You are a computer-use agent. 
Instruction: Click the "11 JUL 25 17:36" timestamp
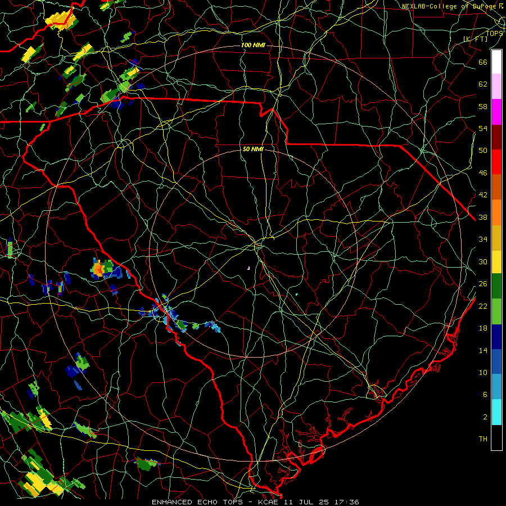tap(322, 502)
